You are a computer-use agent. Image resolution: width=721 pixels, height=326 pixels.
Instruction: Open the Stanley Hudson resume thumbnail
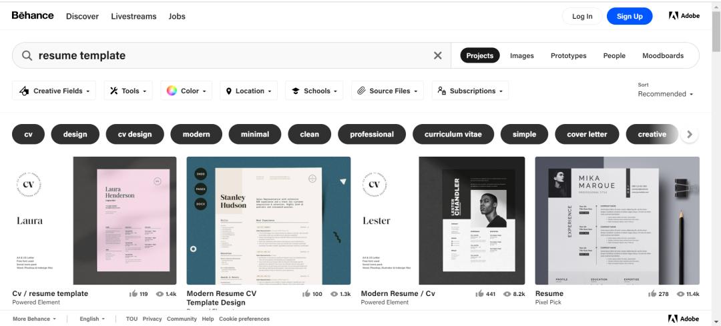coord(268,221)
